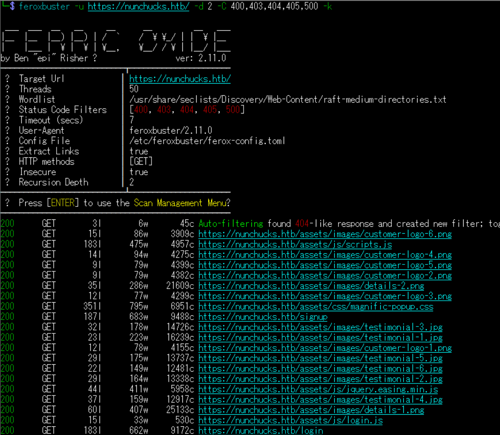Click the feroxbuster command at the prompt
Image resolution: width=500 pixels, height=435 pixels.
(44, 7)
